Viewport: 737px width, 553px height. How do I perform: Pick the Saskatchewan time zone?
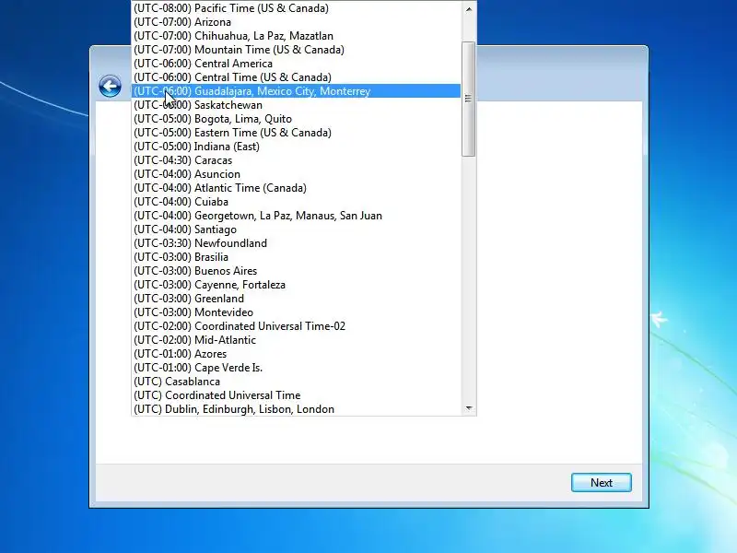pos(296,105)
